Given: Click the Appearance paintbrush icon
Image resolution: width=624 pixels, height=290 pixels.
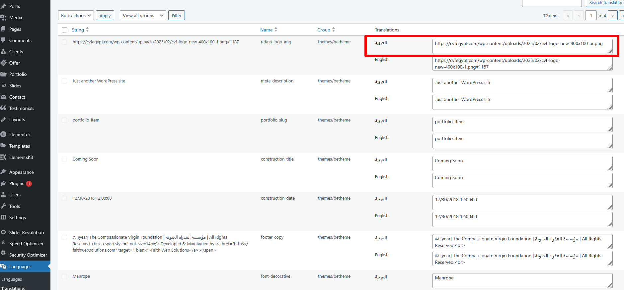Looking at the screenshot, I should [x=4, y=172].
